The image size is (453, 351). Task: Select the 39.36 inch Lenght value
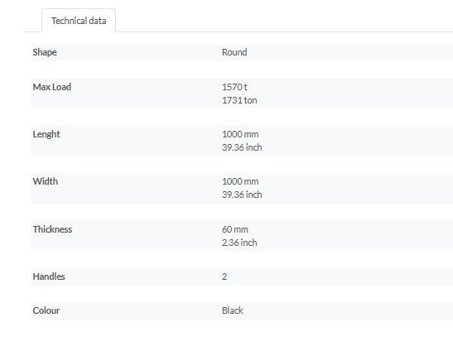242,147
